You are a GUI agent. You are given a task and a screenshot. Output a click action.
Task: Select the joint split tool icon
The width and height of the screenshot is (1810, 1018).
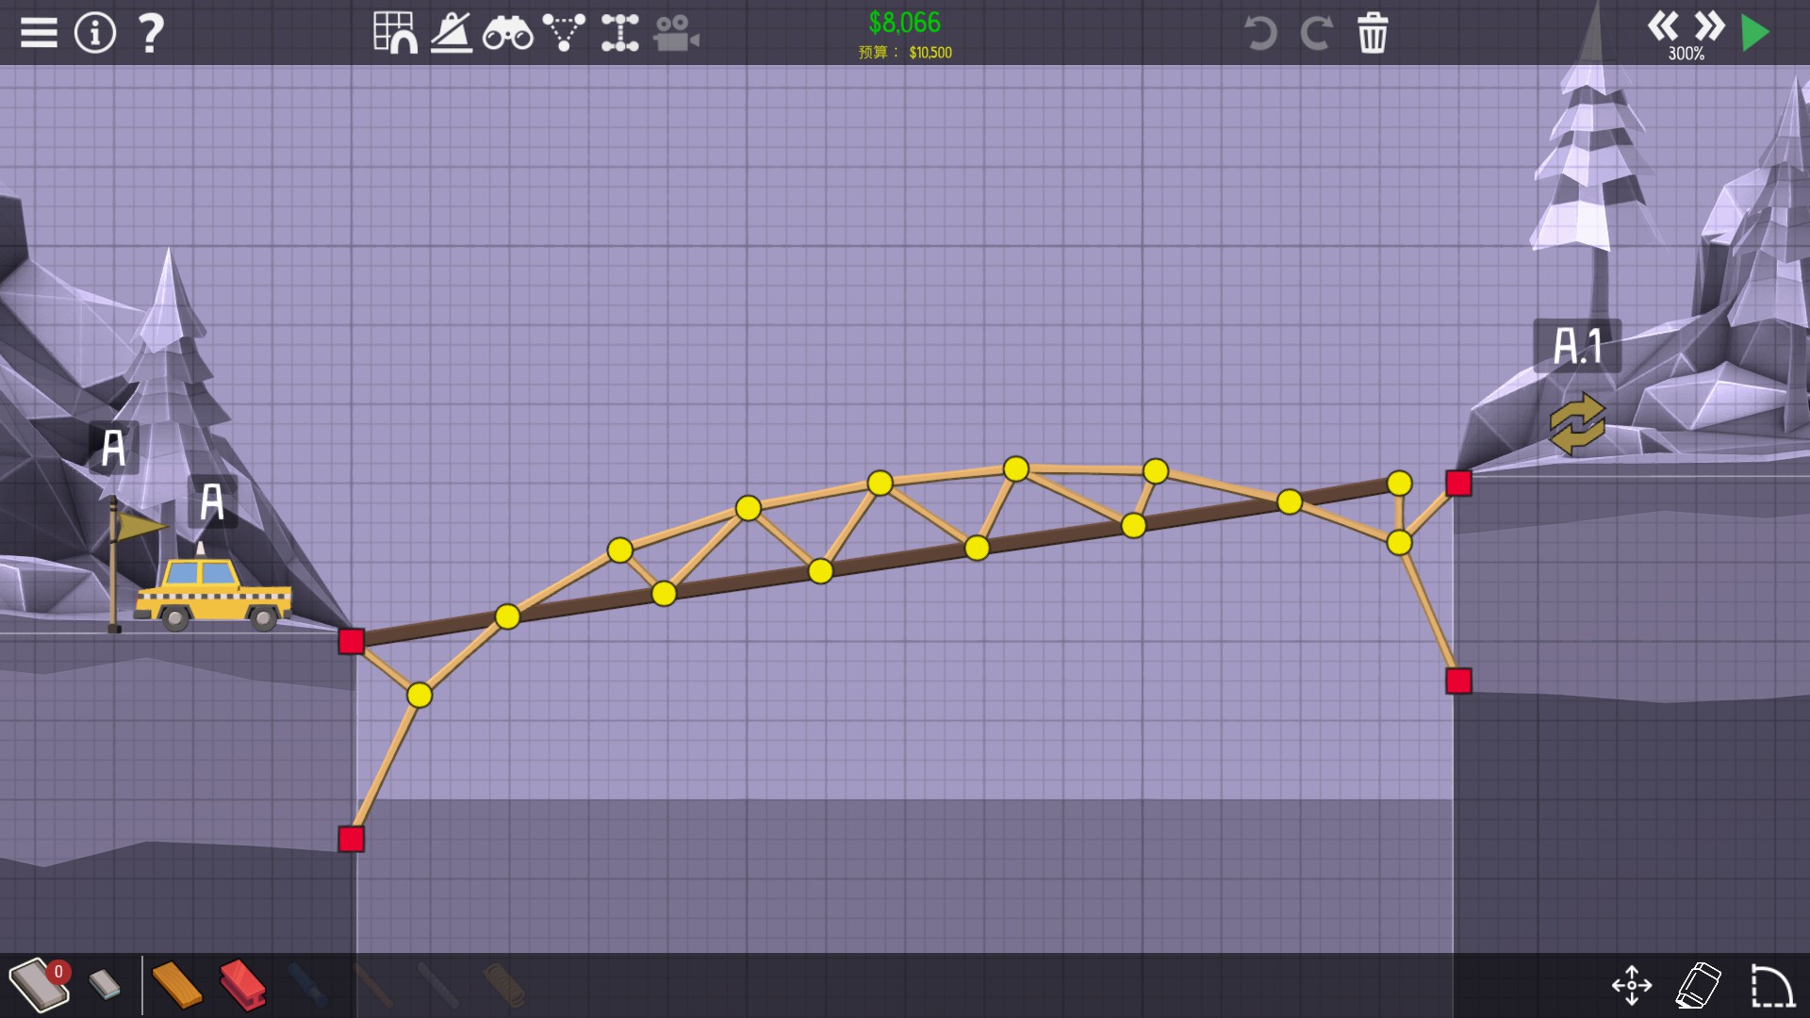click(x=619, y=33)
